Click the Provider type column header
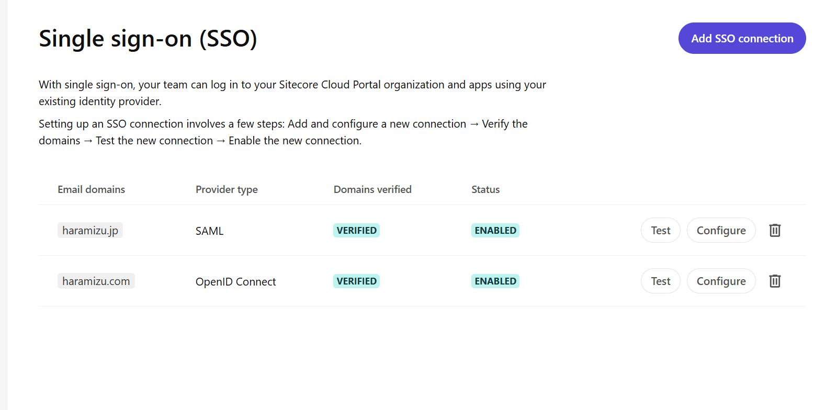The width and height of the screenshot is (837, 410). point(227,189)
